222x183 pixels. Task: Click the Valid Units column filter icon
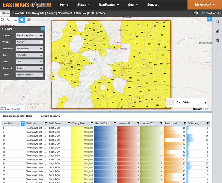coord(46,123)
